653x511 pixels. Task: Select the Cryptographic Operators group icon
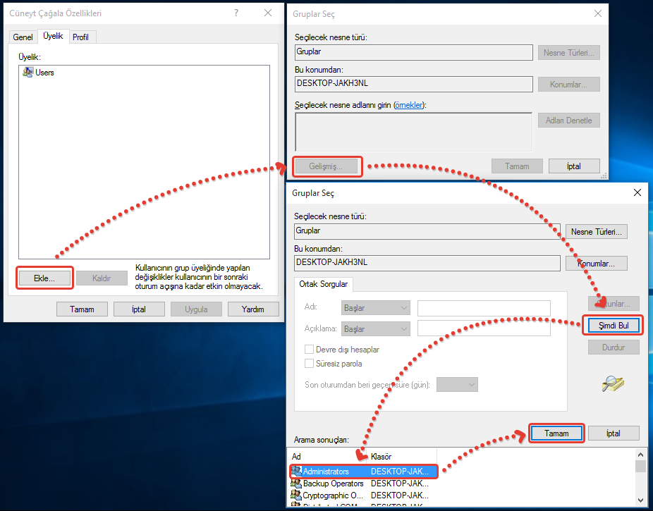pyautogui.click(x=296, y=495)
